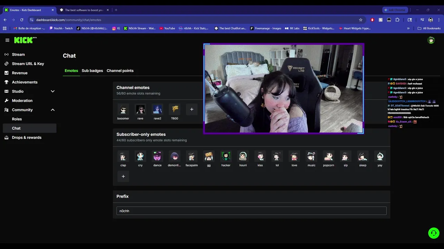Open the Fivemanage - Images bookmark
Screen dimensions: 444x249
pyautogui.click(x=266, y=28)
